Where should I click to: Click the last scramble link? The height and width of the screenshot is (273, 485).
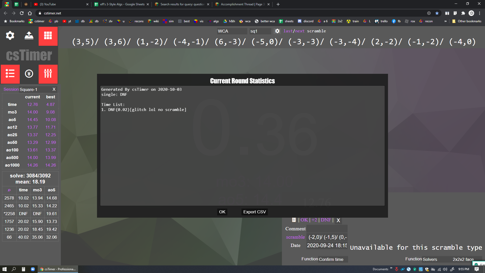(x=288, y=31)
